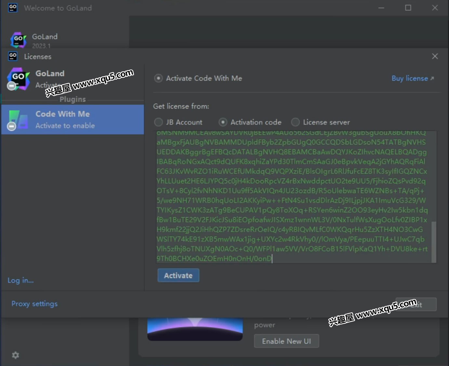The height and width of the screenshot is (366, 449).
Task: Maximize the Welcome to GoLand window
Action: [x=408, y=8]
